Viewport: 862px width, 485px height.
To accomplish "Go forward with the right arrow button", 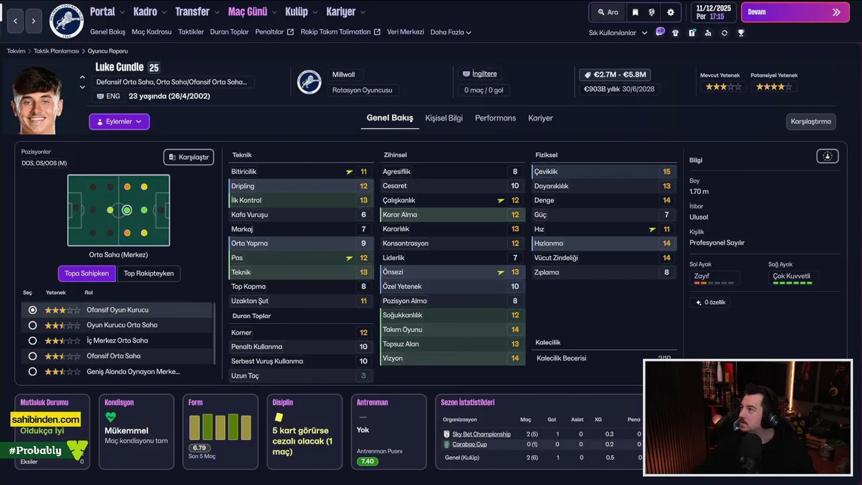I will pos(33,21).
